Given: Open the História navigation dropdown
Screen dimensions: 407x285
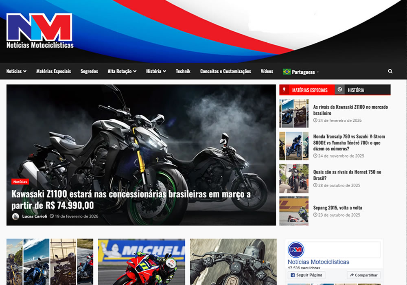Looking at the screenshot, I should 156,71.
